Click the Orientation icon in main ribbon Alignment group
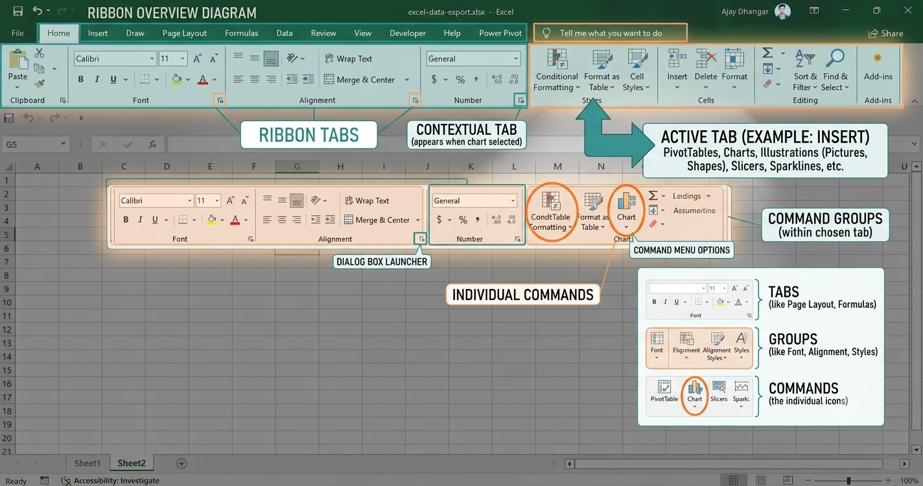The height and width of the screenshot is (486, 923). (292, 58)
